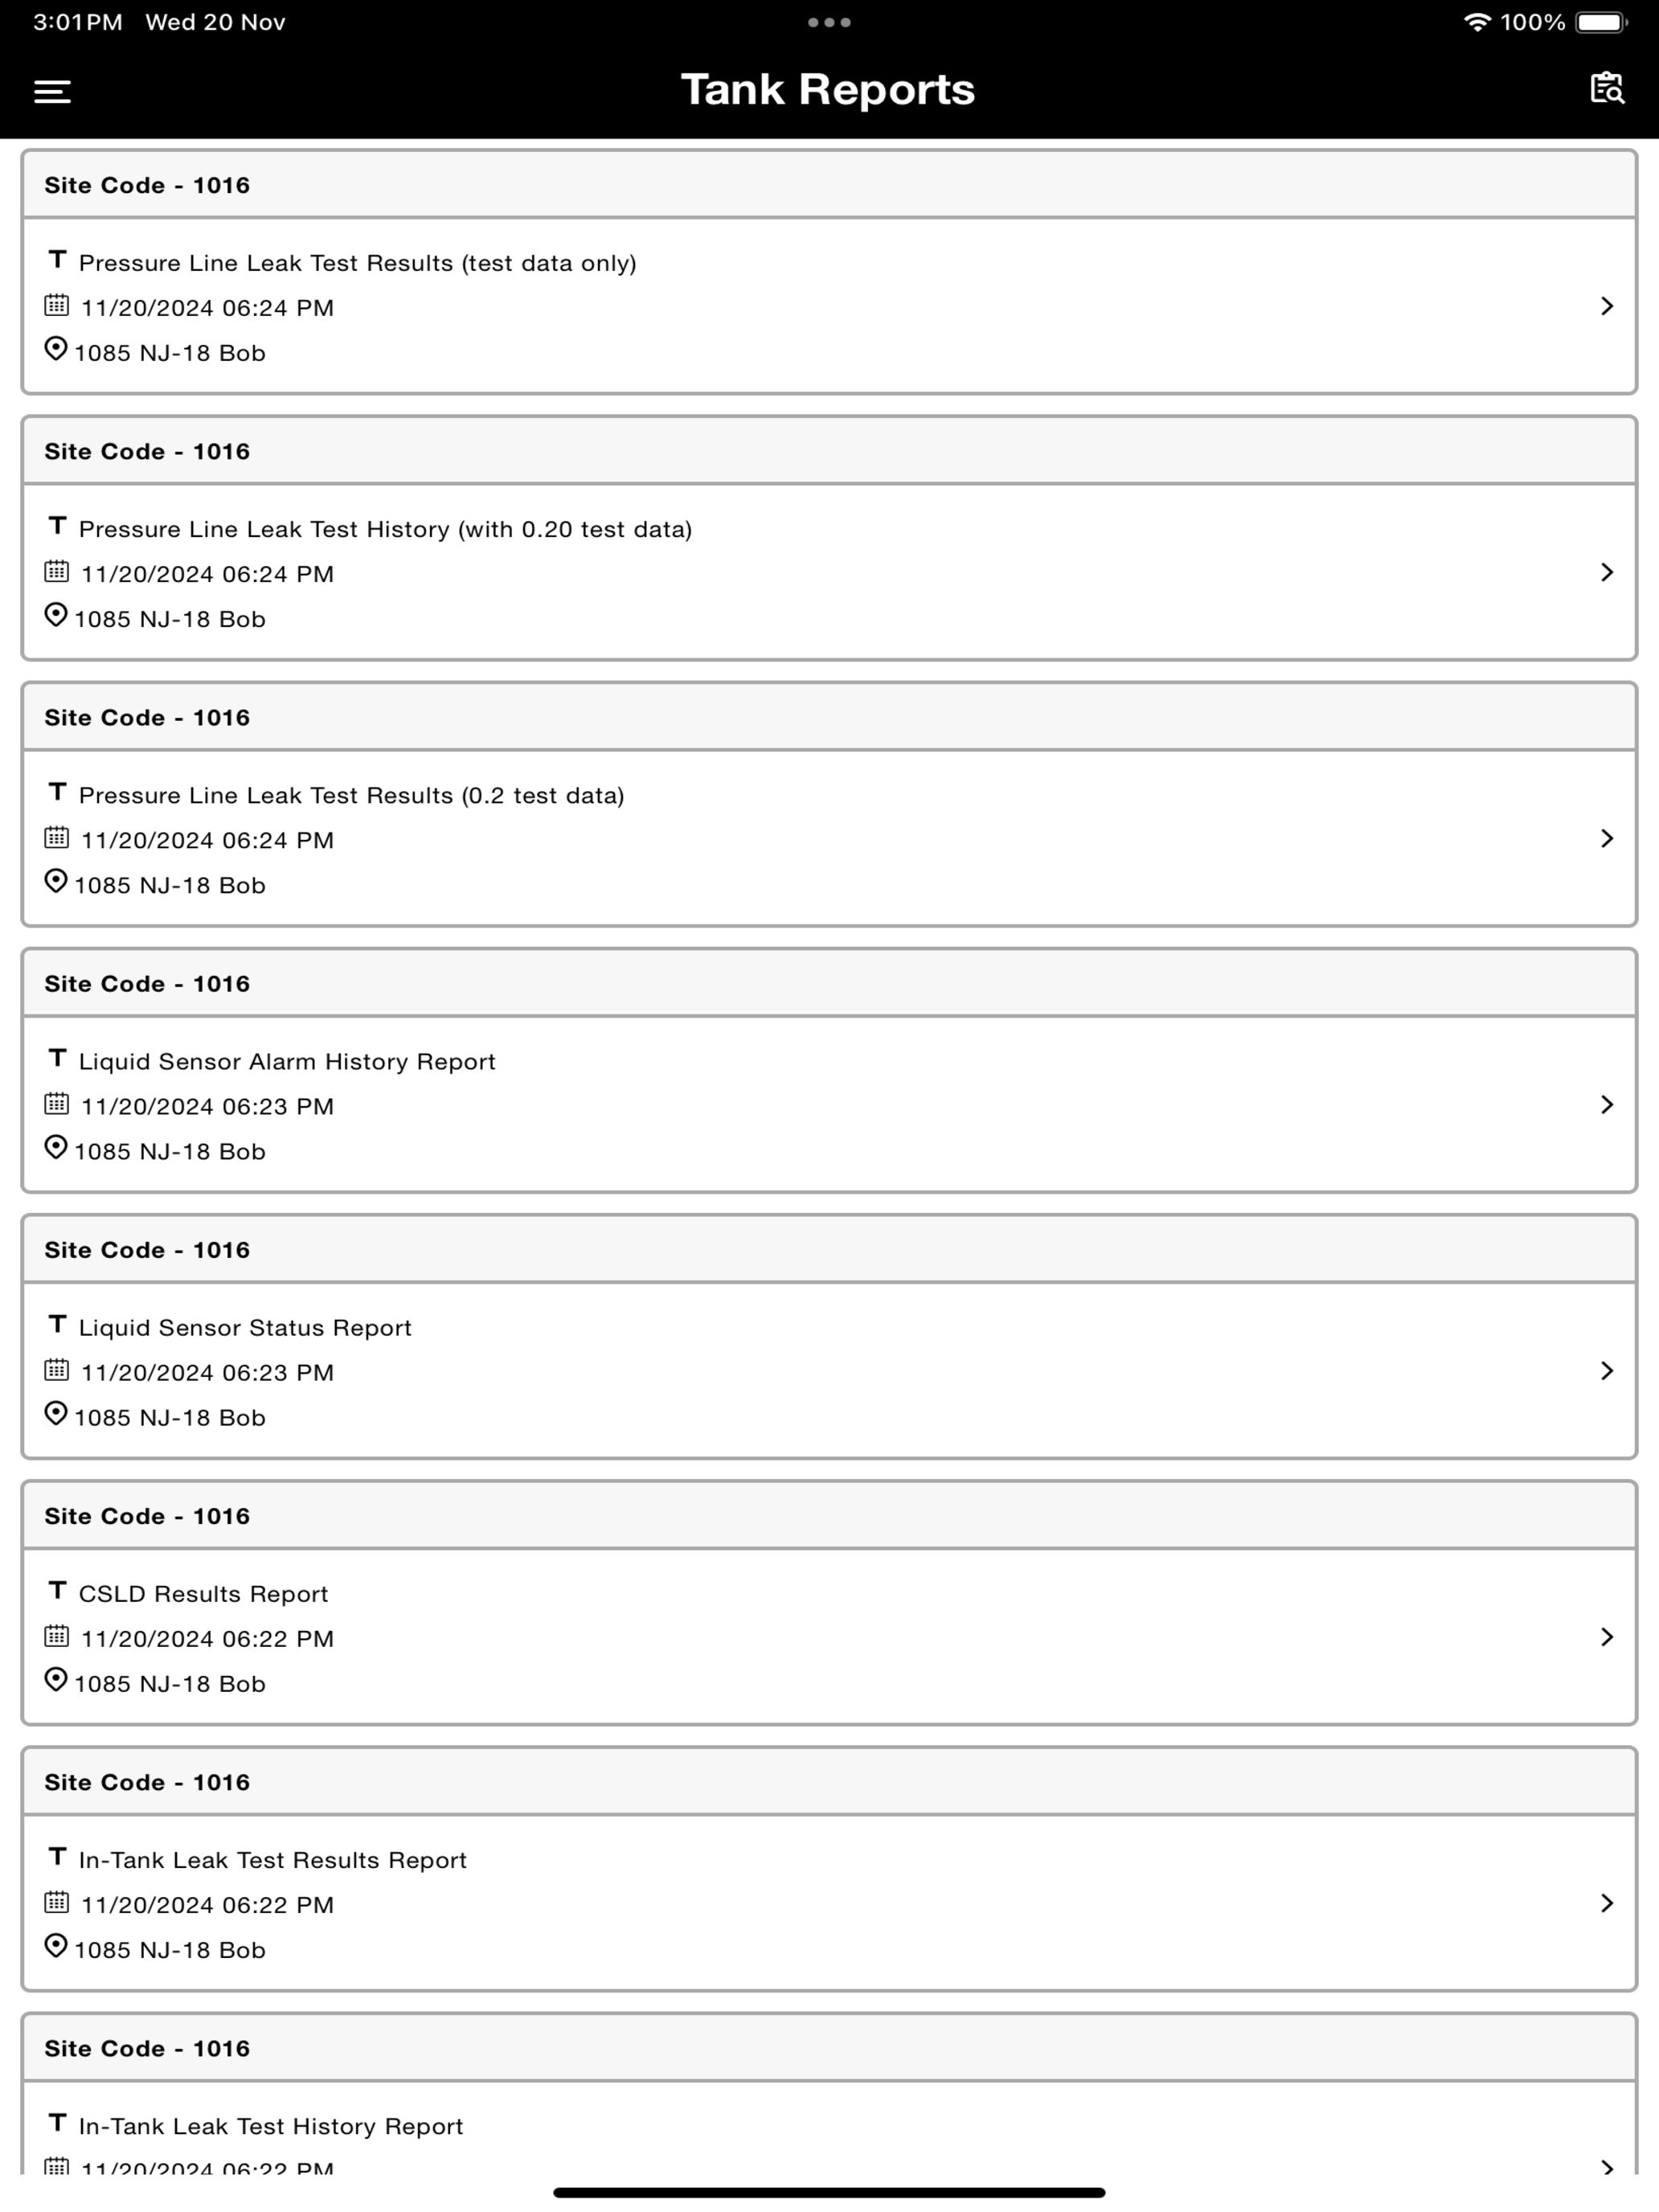1659x2212 pixels.
Task: Tap T icon beside In-Tank Leak Test History Report
Action: [57, 2122]
